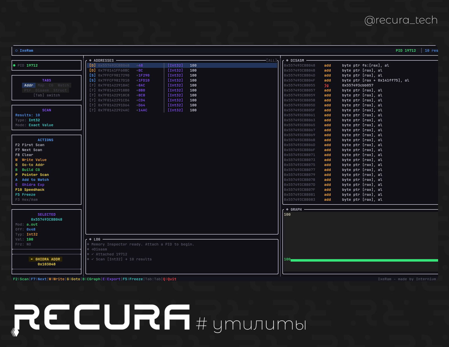Select the Disasm tab
This screenshot has width=449, height=347.
pos(42,90)
